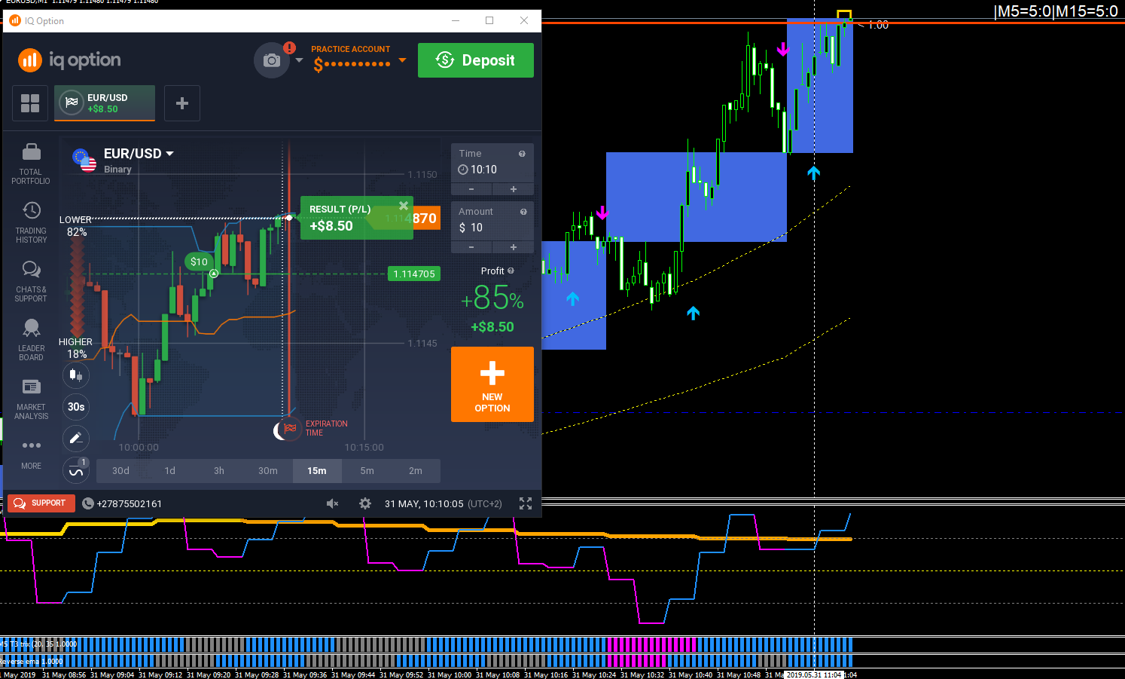The image size is (1125, 679).
Task: Click the iq option logo
Action: (69, 60)
